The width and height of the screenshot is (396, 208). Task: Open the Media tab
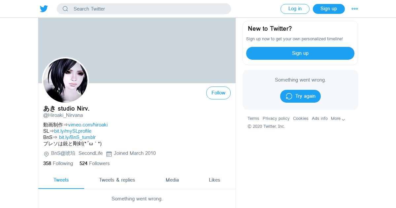click(172, 180)
